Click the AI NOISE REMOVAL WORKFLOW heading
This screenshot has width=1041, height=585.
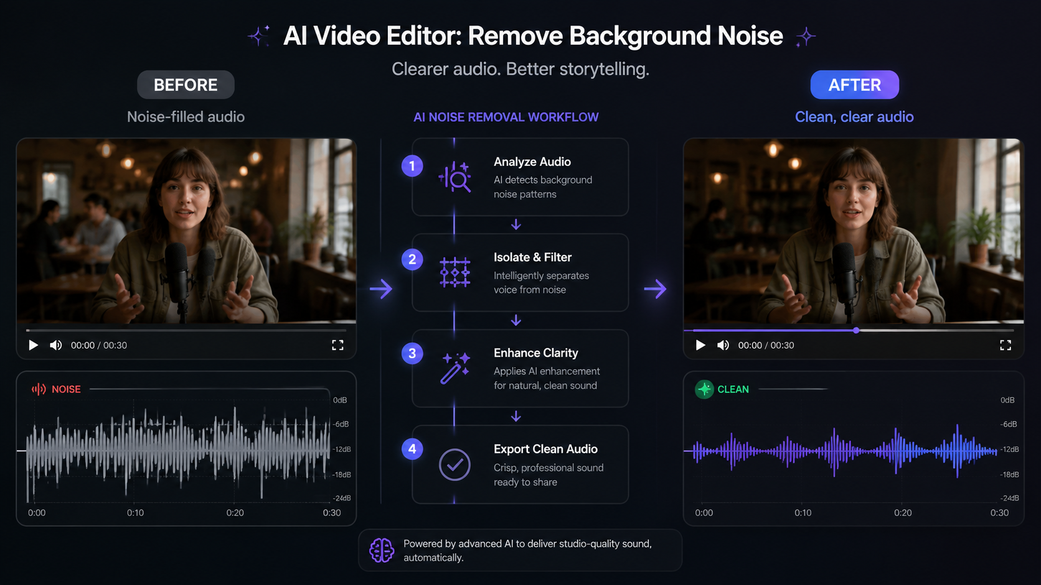506,117
